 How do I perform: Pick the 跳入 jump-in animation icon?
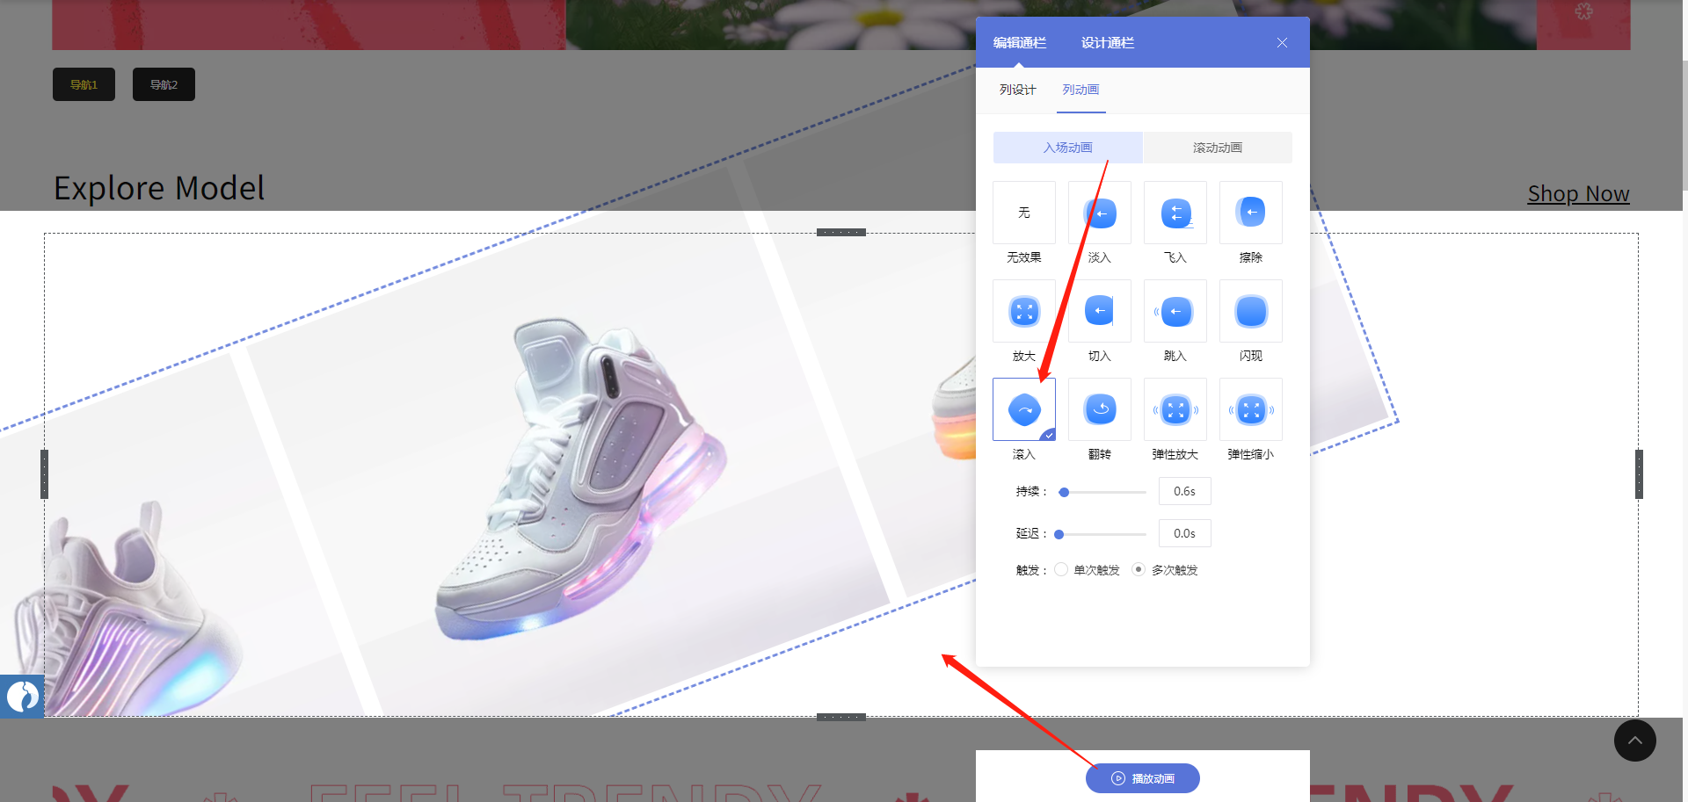(1175, 311)
